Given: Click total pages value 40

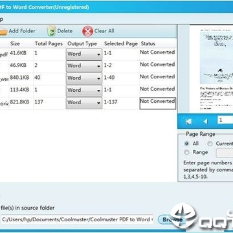Looking at the screenshot, I should click(x=38, y=77).
